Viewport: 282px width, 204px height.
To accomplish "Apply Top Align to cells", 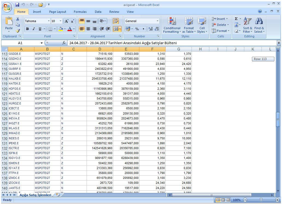I will coord(82,21).
